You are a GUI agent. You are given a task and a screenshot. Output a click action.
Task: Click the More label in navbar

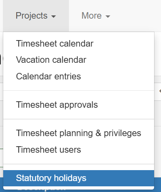coord(92,16)
